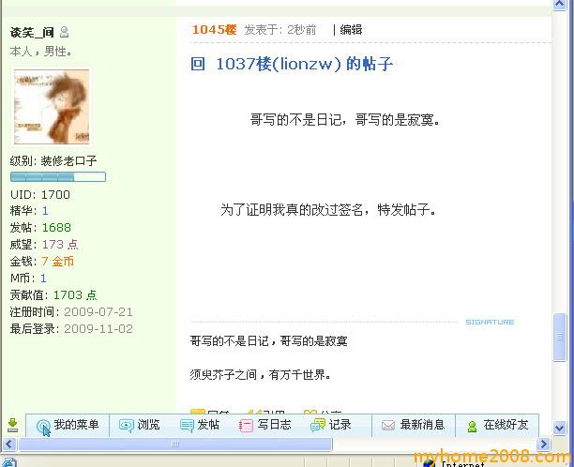Click the 最新消息 envelope icon

(x=388, y=426)
